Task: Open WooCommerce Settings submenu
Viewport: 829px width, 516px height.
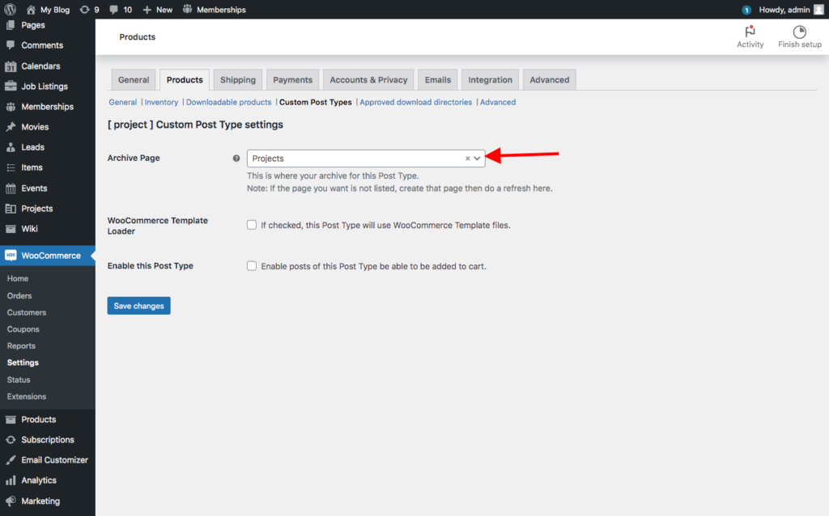Action: click(23, 363)
